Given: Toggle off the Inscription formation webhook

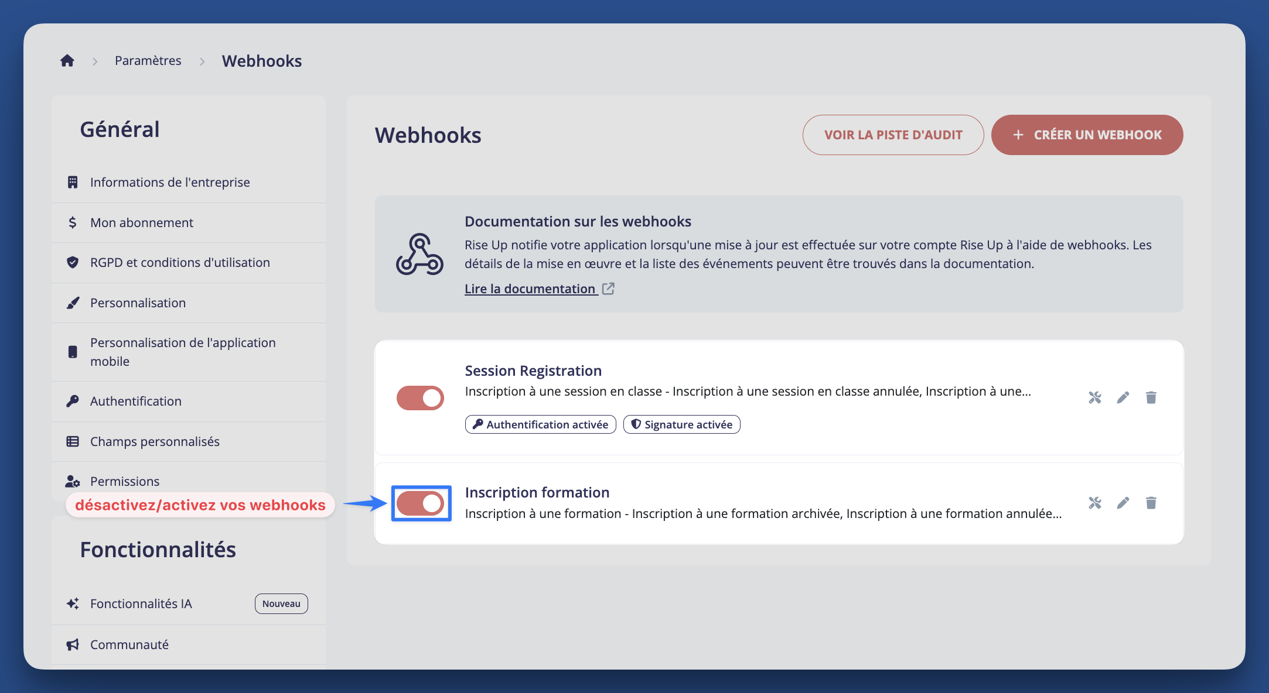Looking at the screenshot, I should 421,503.
